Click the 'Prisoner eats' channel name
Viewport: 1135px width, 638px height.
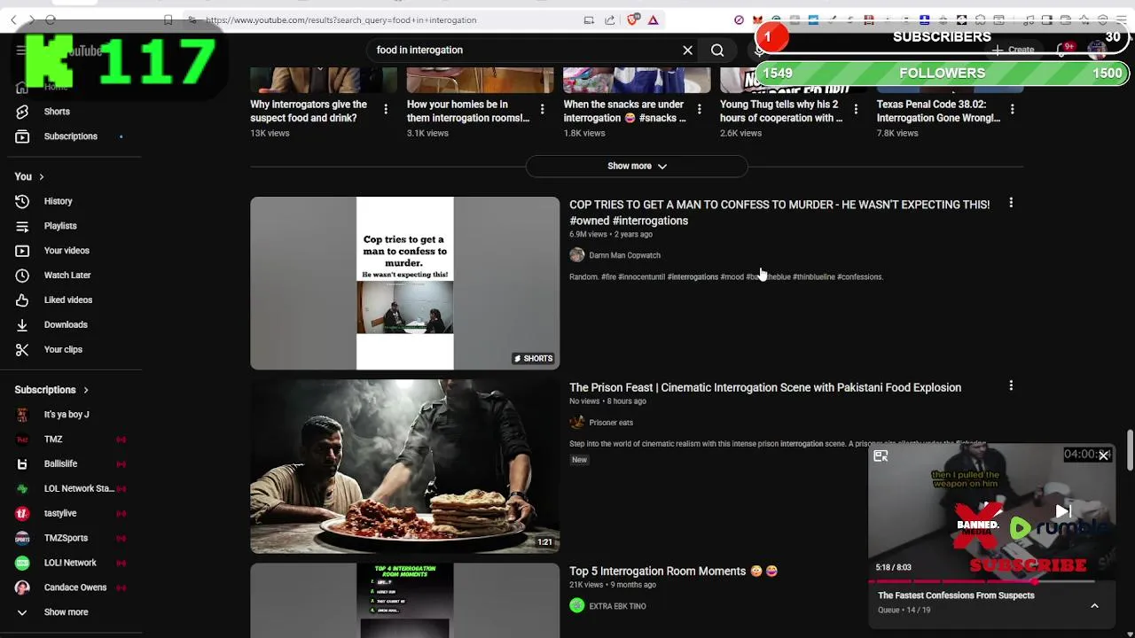pyautogui.click(x=611, y=423)
